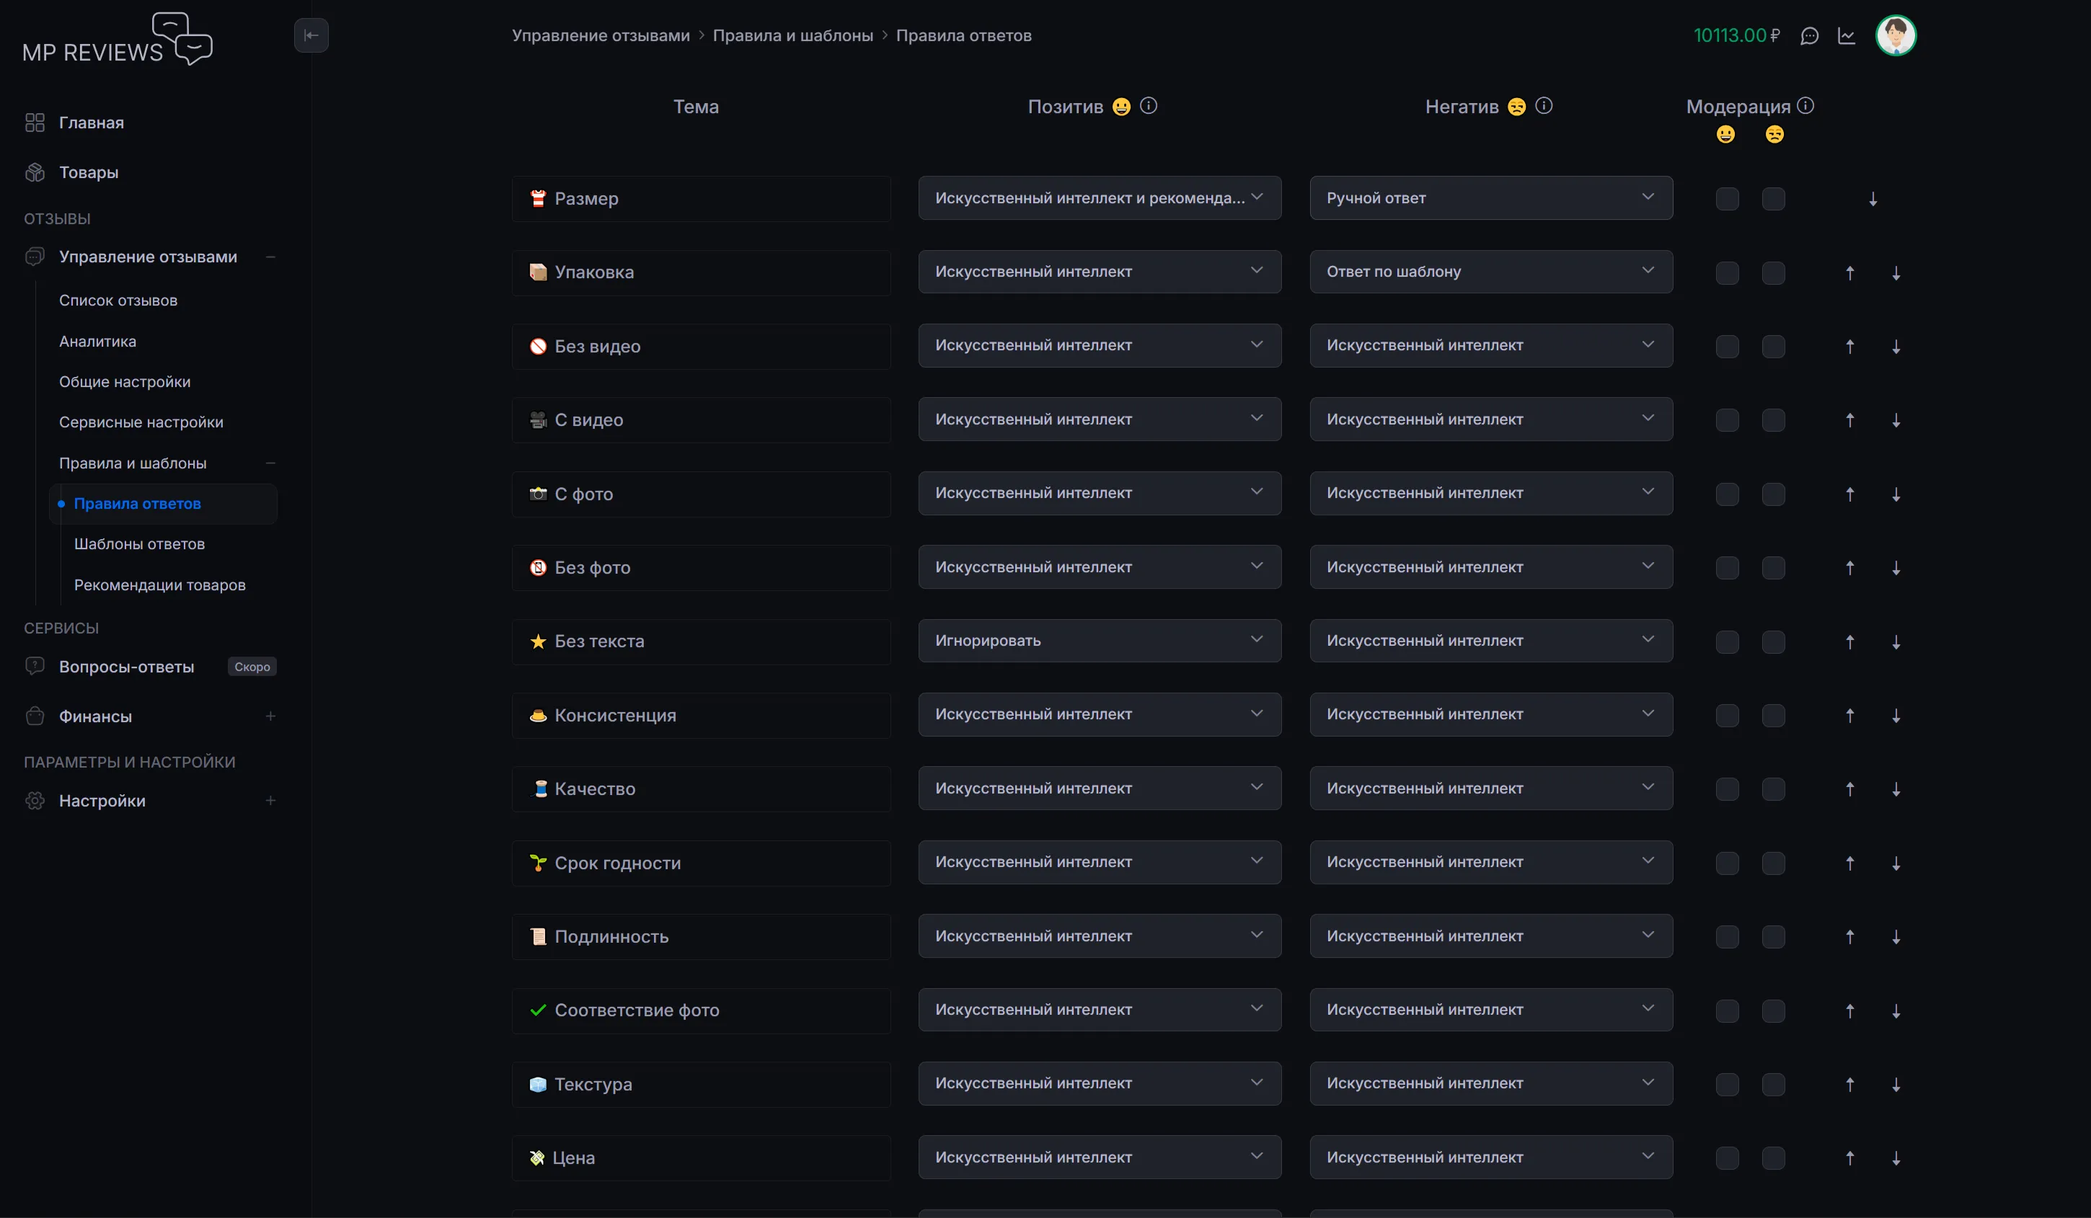Enable positive moderation for Размер
Image resolution: width=2091 pixels, height=1218 pixels.
[x=1727, y=199]
